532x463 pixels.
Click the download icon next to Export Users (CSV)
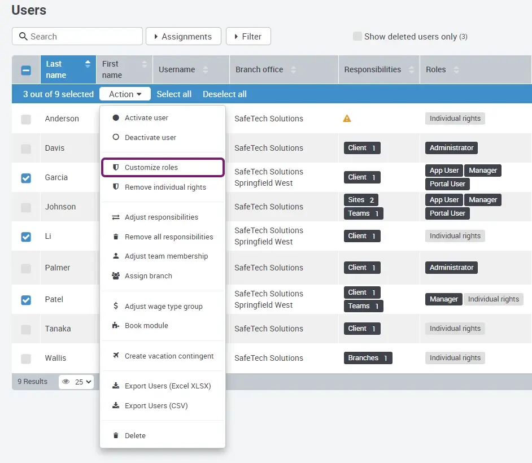click(115, 405)
